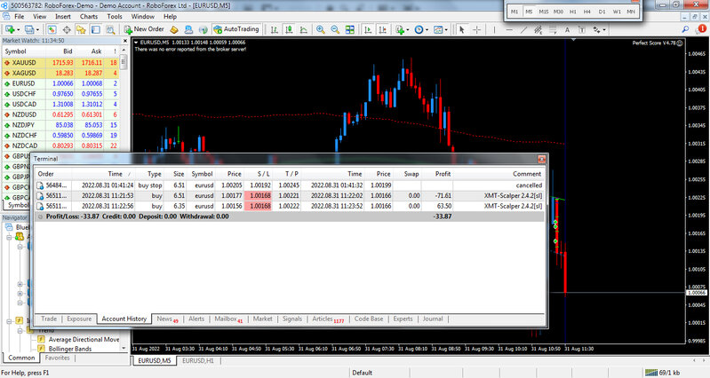The height and width of the screenshot is (378, 710).
Task: Open the Charts menu
Action: (x=89, y=16)
